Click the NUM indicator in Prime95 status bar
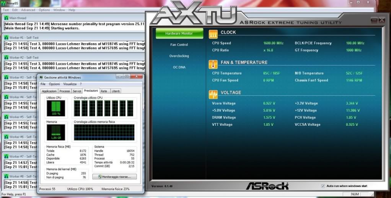The width and height of the screenshot is (391, 198). (355, 194)
